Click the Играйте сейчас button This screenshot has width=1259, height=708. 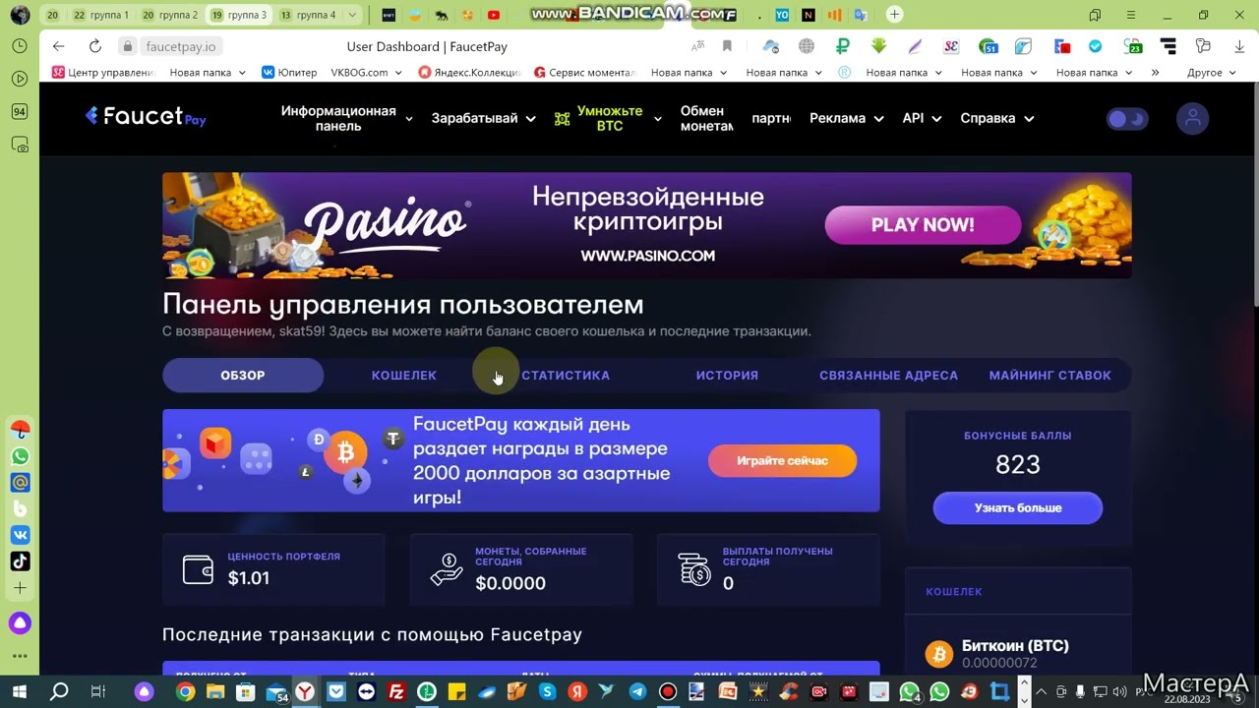pos(782,460)
